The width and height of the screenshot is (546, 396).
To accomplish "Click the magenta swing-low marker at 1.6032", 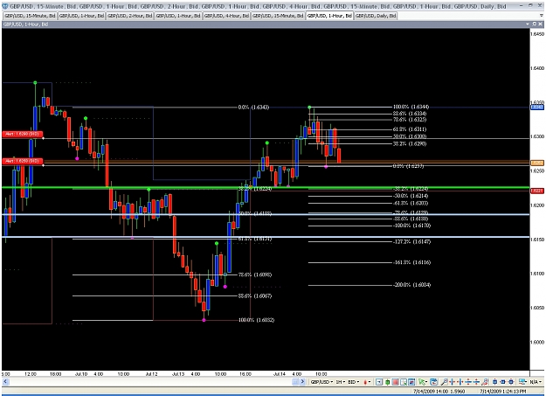I will pyautogui.click(x=204, y=320).
